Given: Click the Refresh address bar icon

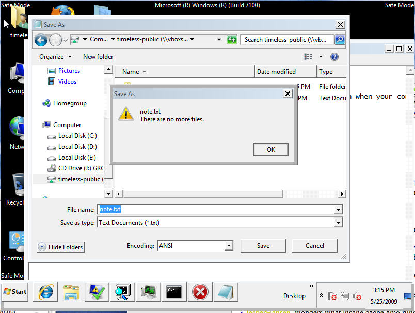Looking at the screenshot, I should [232, 40].
